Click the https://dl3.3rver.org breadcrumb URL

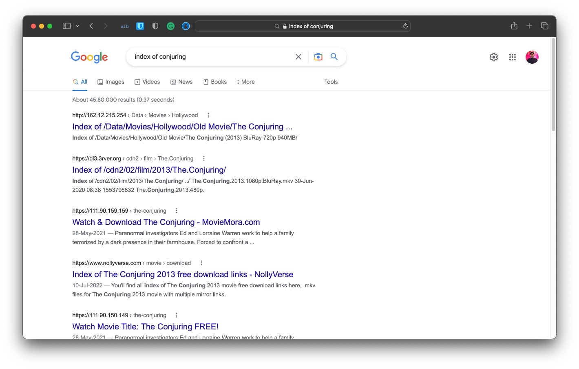(x=97, y=159)
